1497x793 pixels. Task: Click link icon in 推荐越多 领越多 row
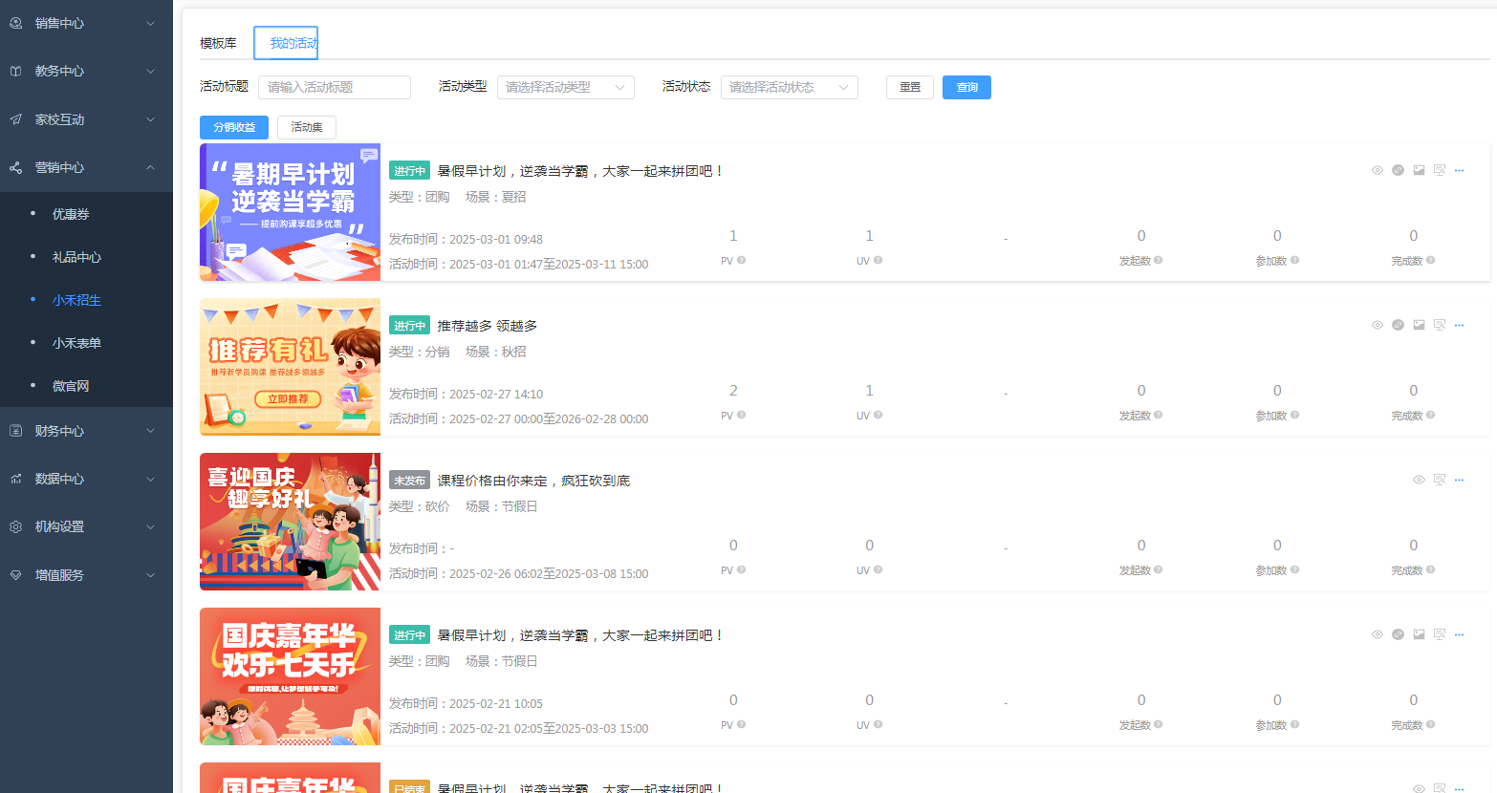[x=1398, y=325]
